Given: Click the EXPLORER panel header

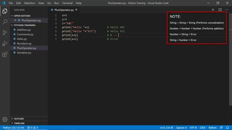Looking at the screenshot, I should click(x=19, y=10).
